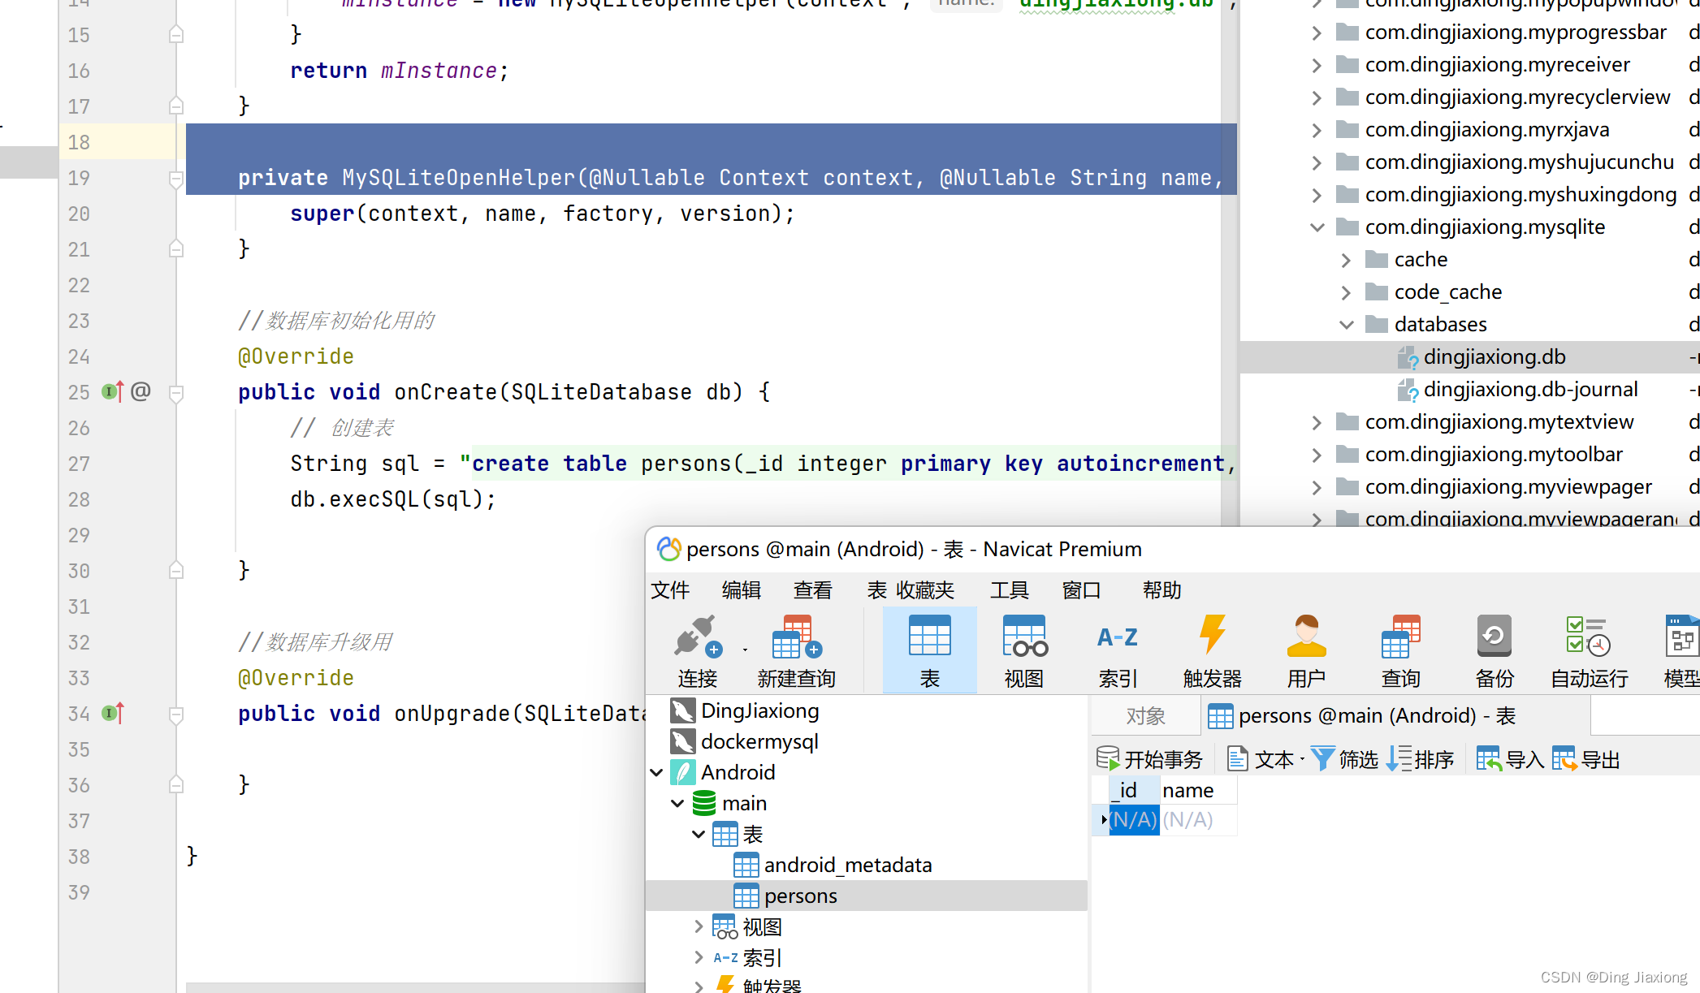Click the override gutter icon on line 34
The image size is (1700, 993).
113,713
